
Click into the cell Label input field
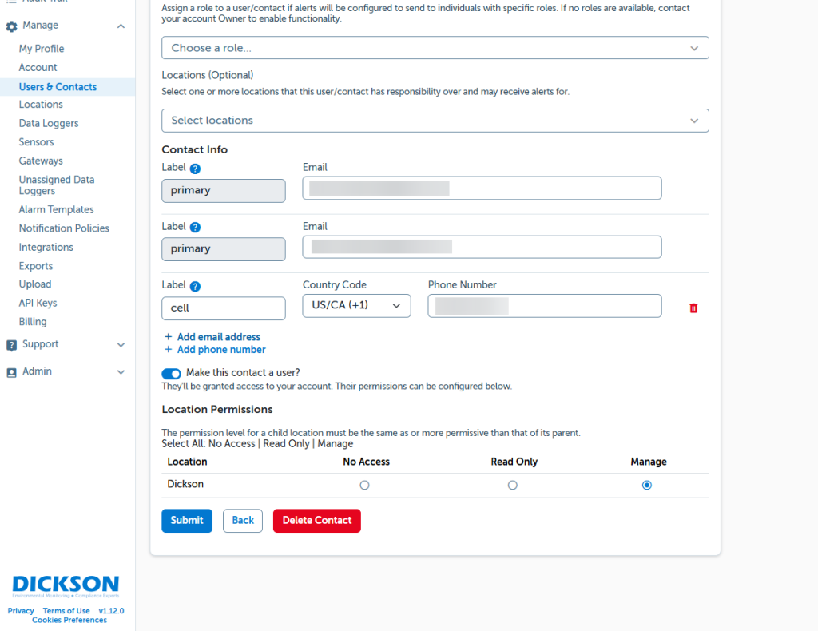click(x=224, y=308)
